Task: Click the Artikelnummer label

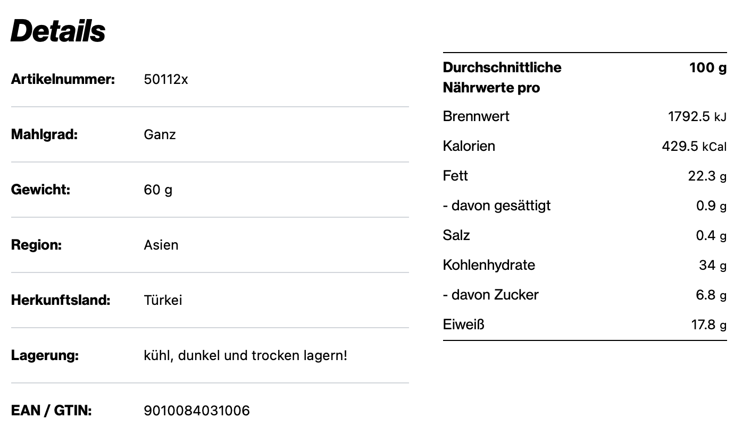Action: tap(63, 80)
